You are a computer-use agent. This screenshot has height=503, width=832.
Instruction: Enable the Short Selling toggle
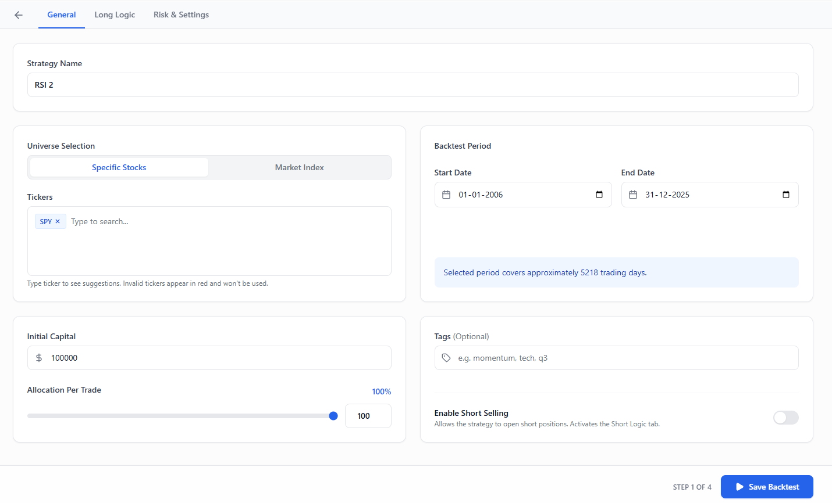coord(785,418)
